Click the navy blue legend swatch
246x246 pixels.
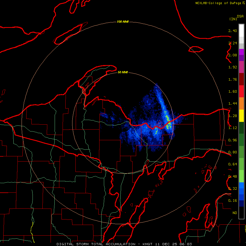[x=241, y=203]
